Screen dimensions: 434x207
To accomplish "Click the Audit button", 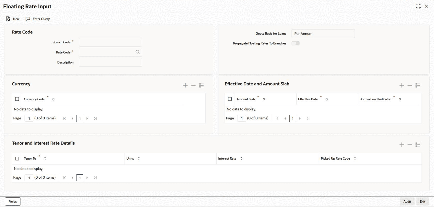I will pyautogui.click(x=407, y=202).
